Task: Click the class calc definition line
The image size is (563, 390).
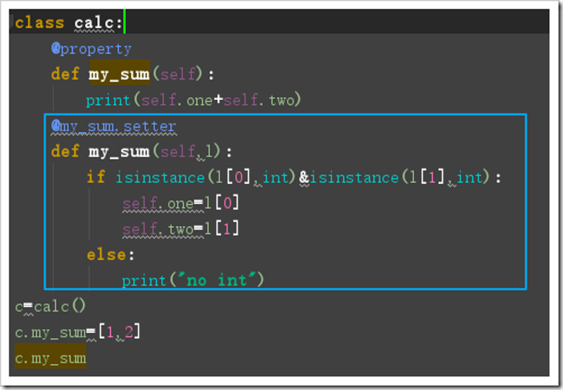Action: click(x=68, y=23)
